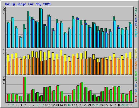Select day label 16 on the x-axis
Screen dimensions: 139x108
tap(69, 105)
